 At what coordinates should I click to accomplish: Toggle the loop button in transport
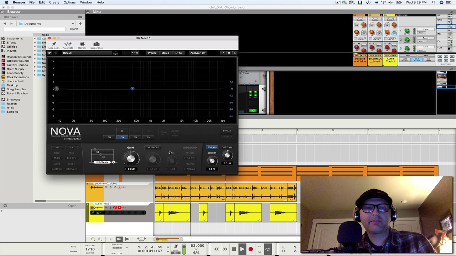(x=268, y=249)
